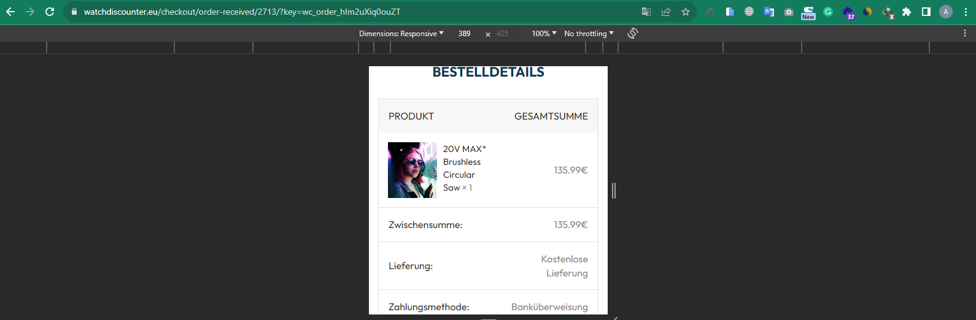Open the extension with New badge
Screen dimensions: 976x320
point(808,13)
